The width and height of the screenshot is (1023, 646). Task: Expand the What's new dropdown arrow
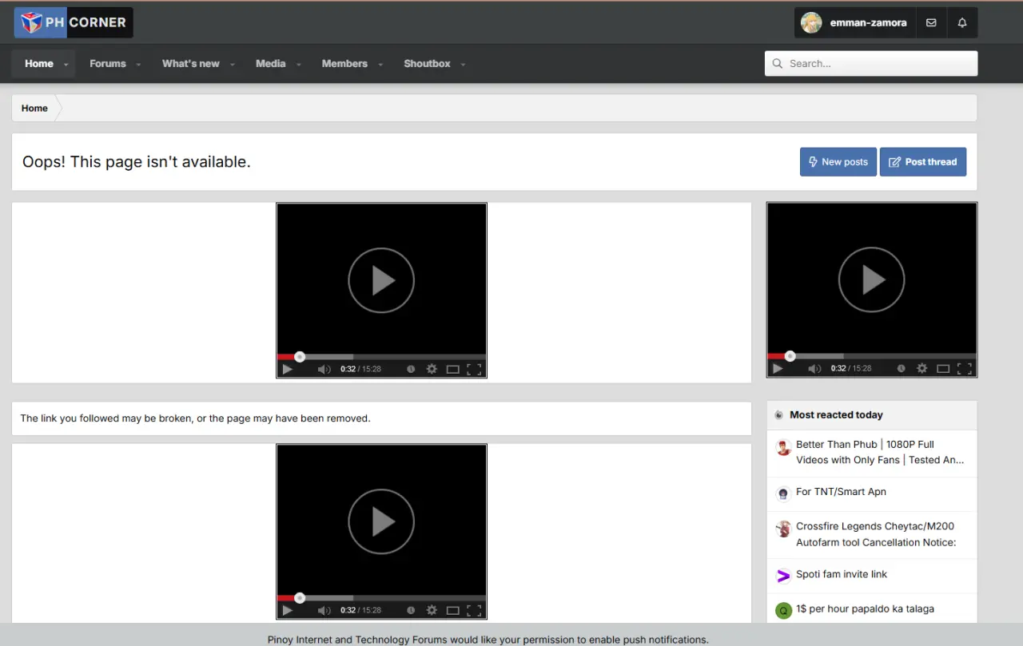click(233, 65)
